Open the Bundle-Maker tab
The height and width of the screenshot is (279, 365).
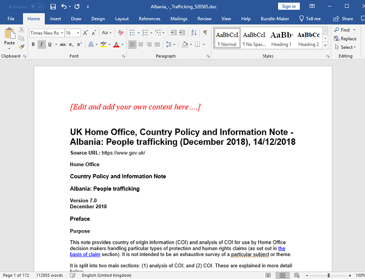click(275, 19)
